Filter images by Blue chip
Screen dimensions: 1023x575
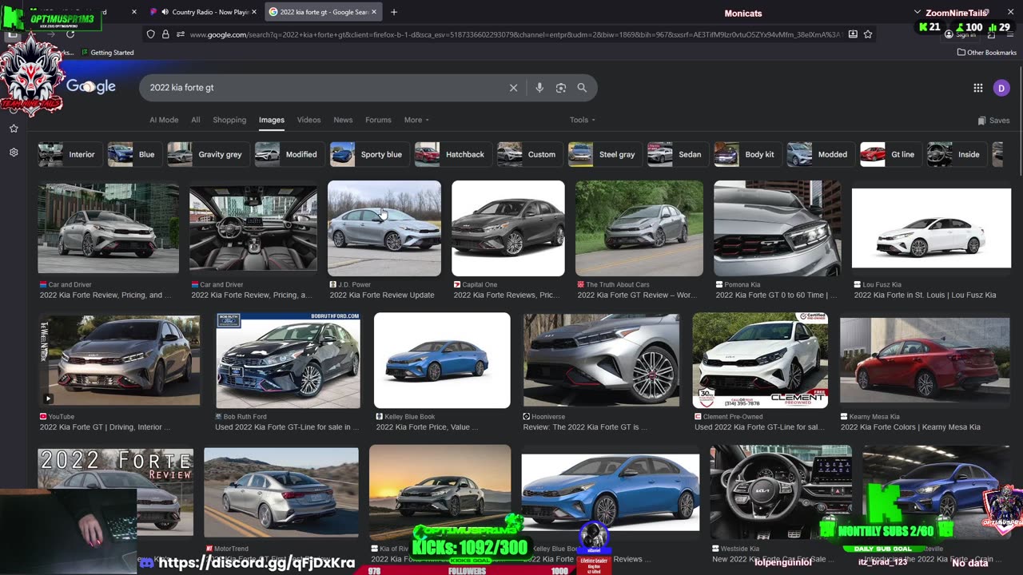pos(135,154)
